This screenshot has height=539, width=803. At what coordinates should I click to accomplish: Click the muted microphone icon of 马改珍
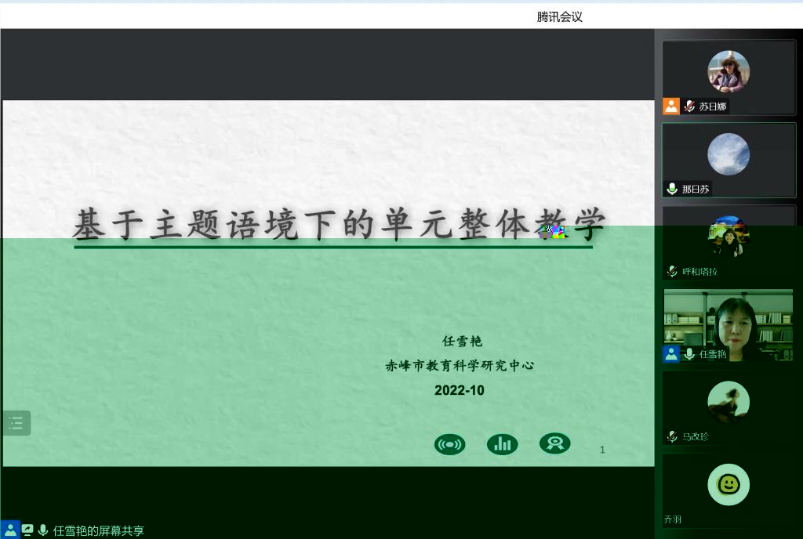click(672, 436)
